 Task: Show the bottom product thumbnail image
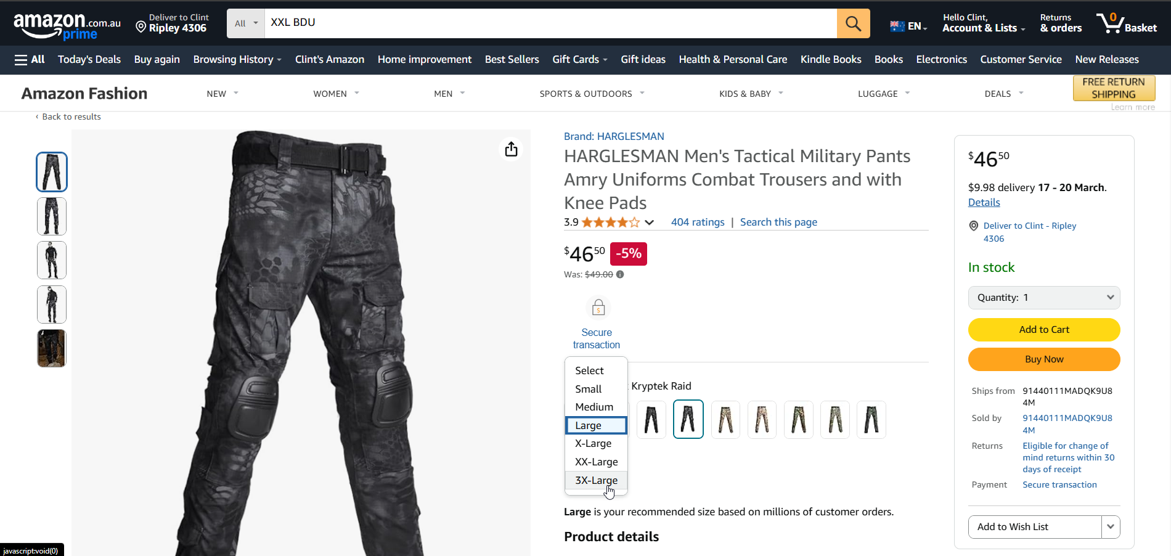(x=52, y=348)
